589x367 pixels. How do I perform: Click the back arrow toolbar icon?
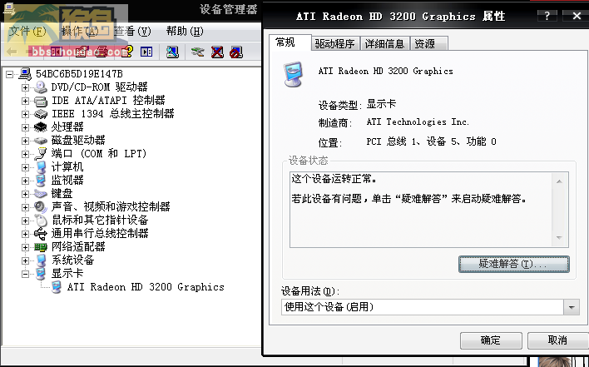tap(12, 52)
